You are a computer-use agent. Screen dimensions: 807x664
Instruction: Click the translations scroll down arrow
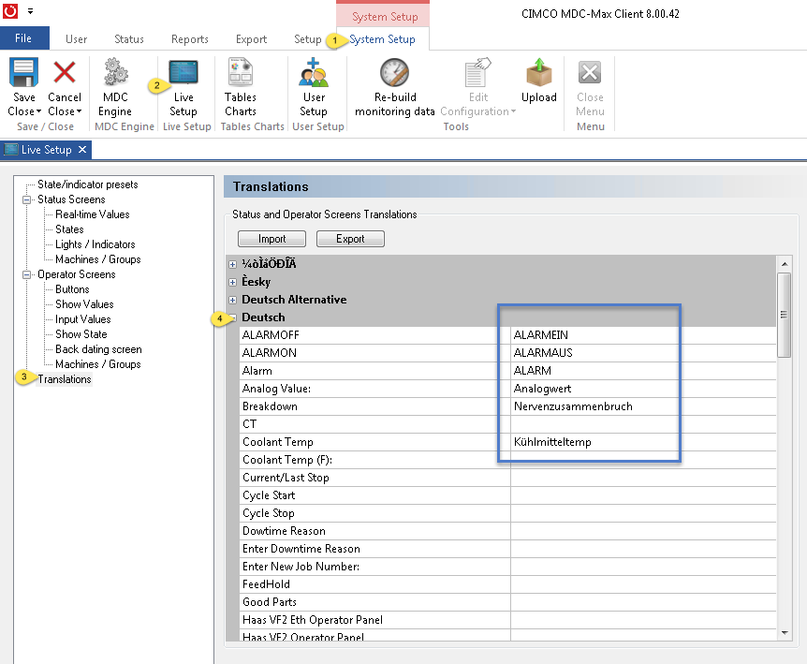click(785, 632)
